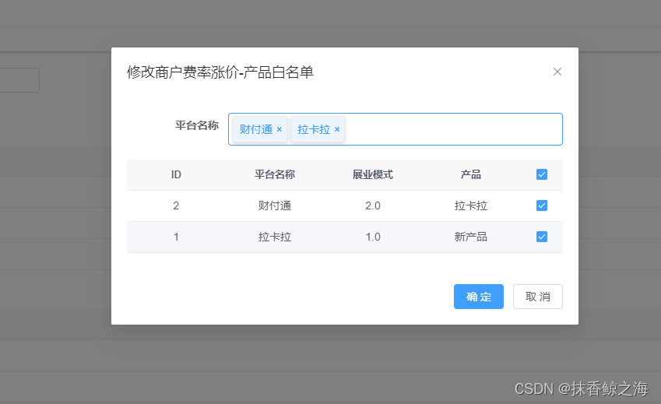Remove the 财付通 tag from platform field
This screenshot has height=404, width=661.
tap(279, 129)
